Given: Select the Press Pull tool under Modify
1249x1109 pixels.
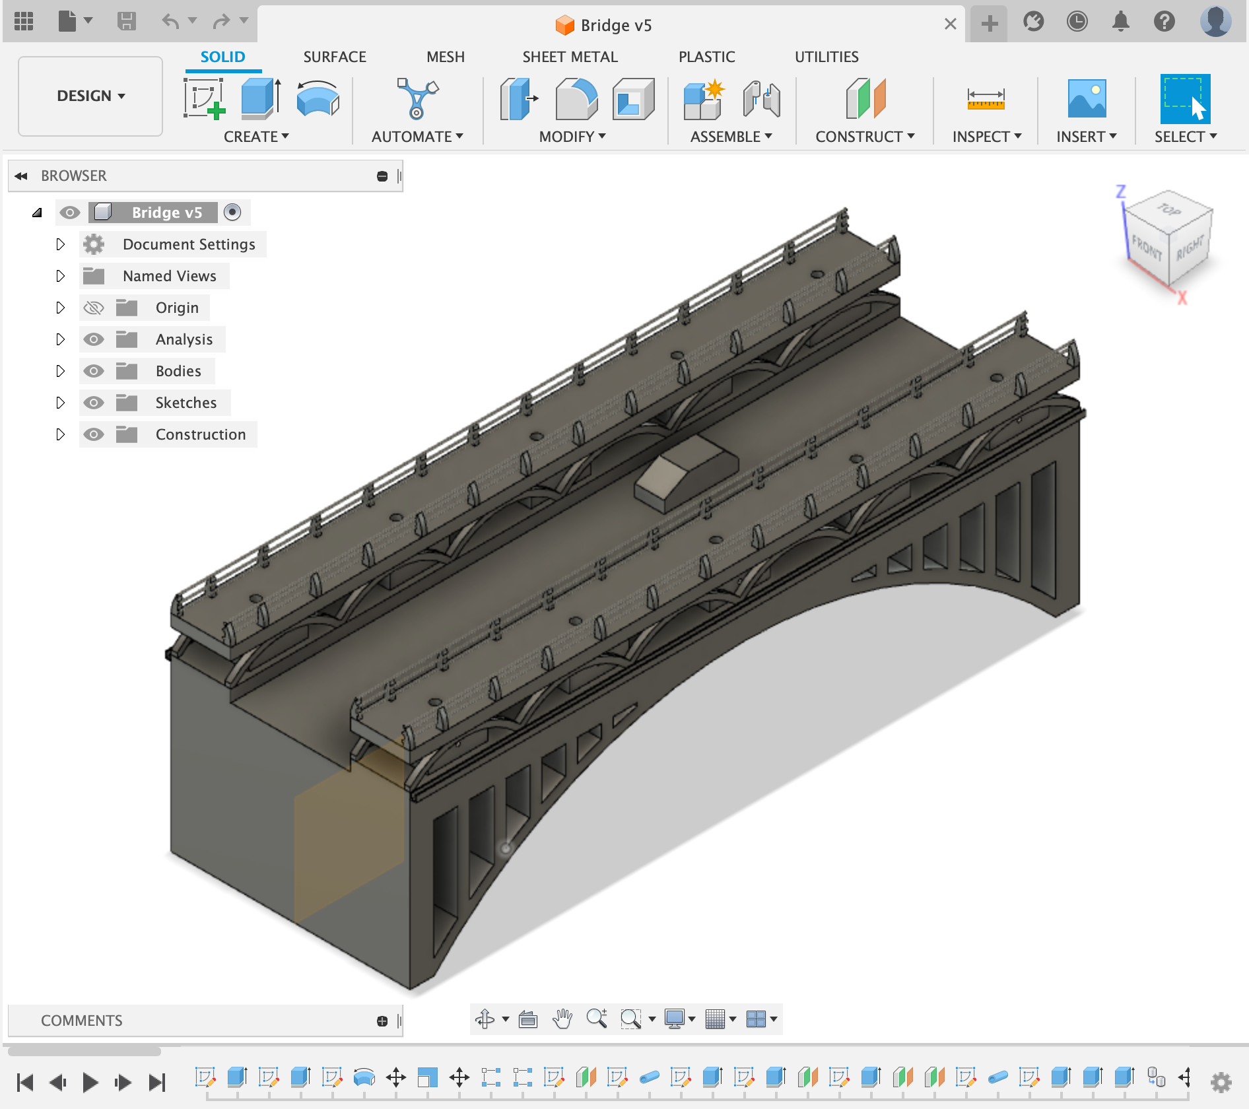Looking at the screenshot, I should click(x=518, y=100).
